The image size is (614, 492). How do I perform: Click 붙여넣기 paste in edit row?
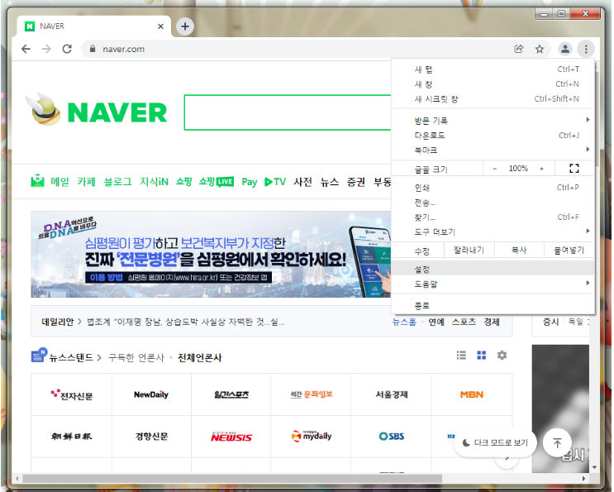coord(569,250)
